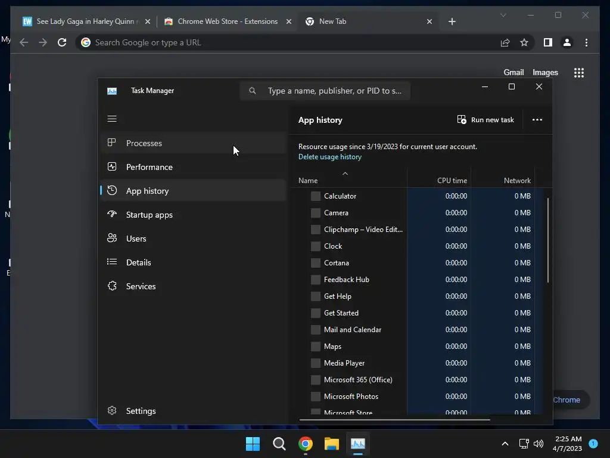This screenshot has height=458, width=610.
Task: Open the Processes page in Task Manager
Action: tap(194, 143)
